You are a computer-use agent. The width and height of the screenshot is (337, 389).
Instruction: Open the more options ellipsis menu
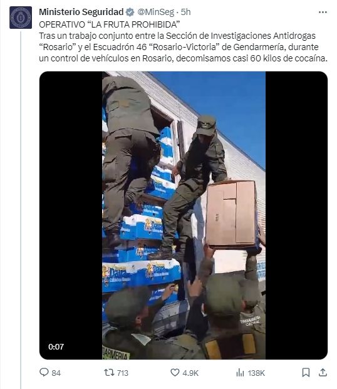coord(323,12)
